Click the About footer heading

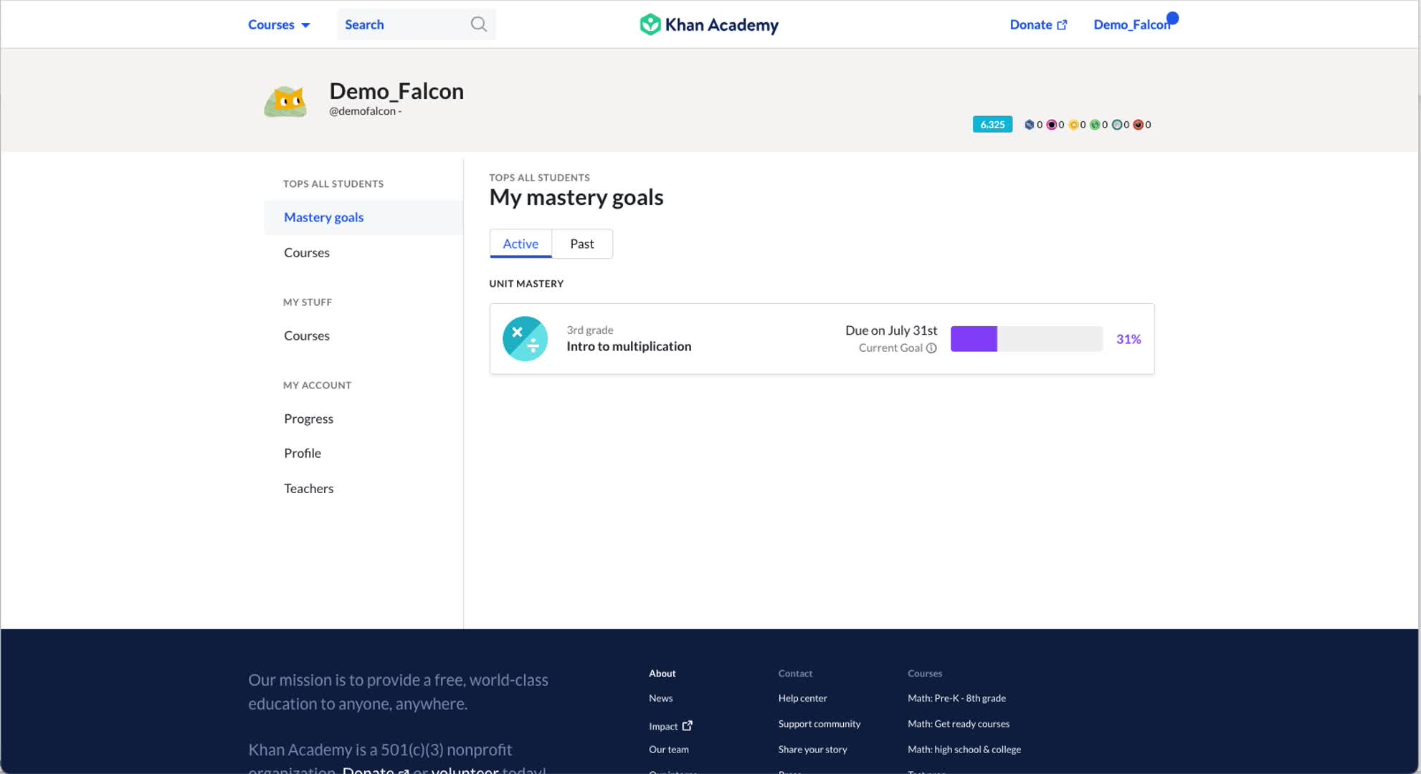pyautogui.click(x=662, y=674)
